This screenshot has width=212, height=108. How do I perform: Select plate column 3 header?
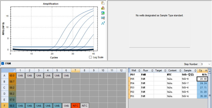coord(39,70)
